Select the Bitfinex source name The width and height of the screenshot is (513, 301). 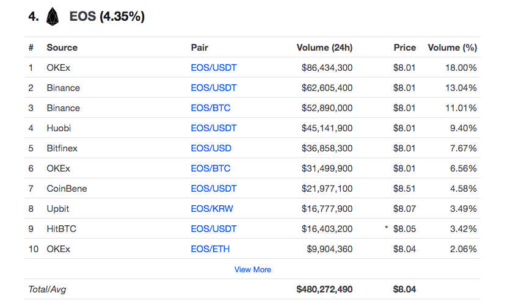pyautogui.click(x=62, y=148)
